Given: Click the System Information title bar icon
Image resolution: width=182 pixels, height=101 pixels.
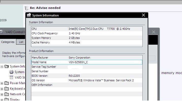Looking at the screenshot, I should (29, 15).
